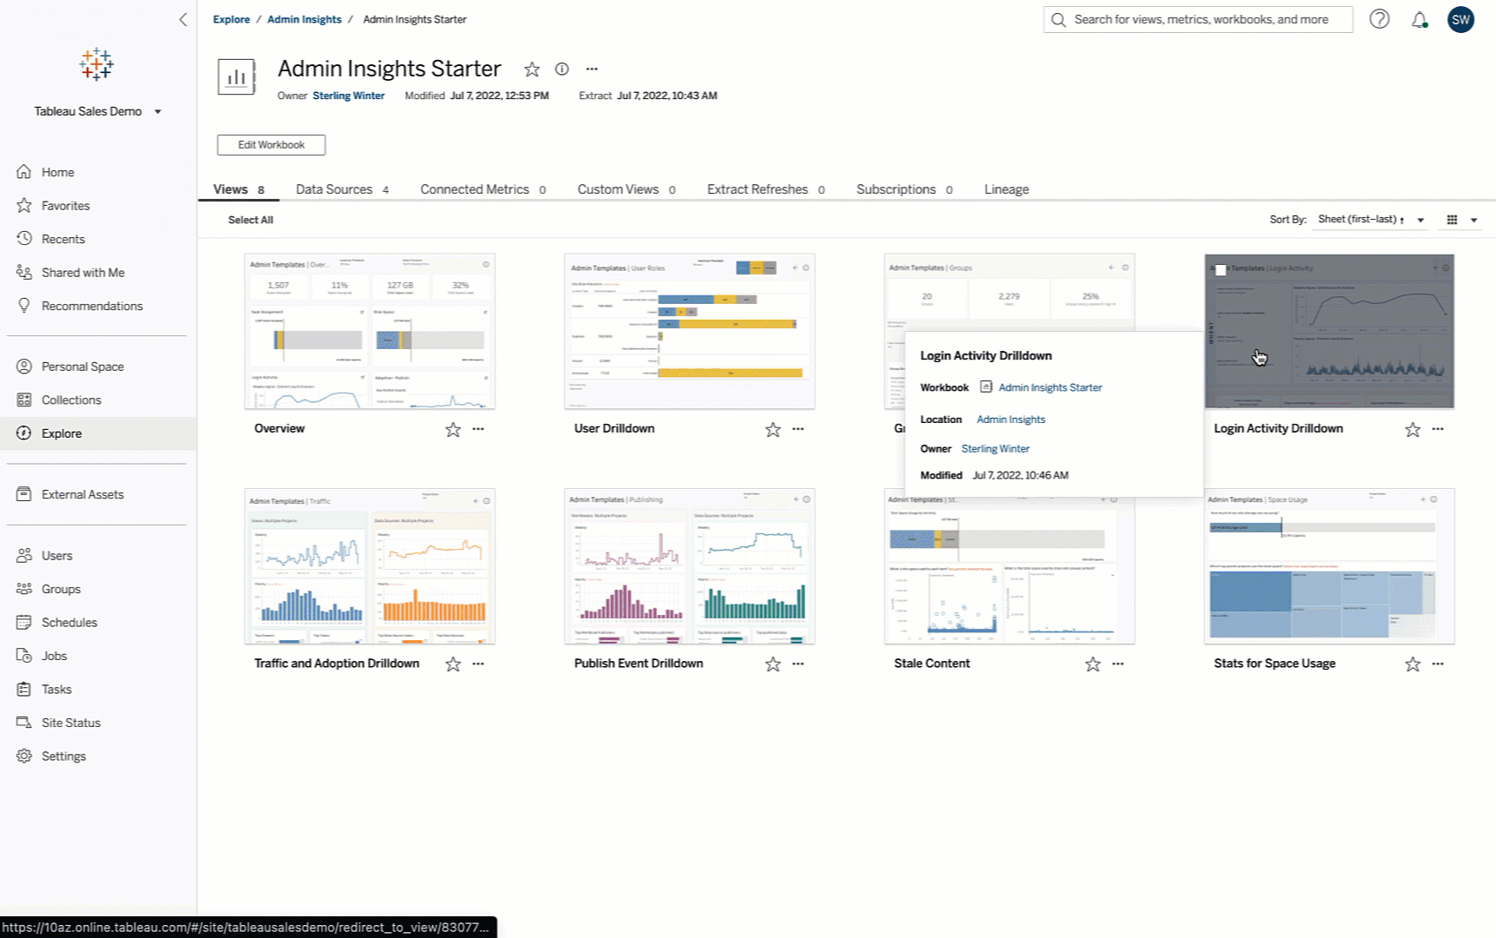The width and height of the screenshot is (1496, 938).
Task: Open Sort By Sheet dropdown
Action: pos(1371,220)
